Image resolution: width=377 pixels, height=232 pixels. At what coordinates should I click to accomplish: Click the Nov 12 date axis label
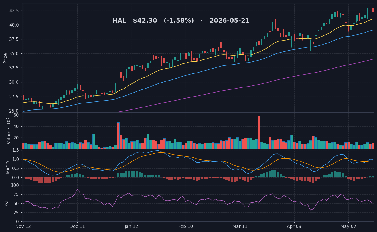23,227
